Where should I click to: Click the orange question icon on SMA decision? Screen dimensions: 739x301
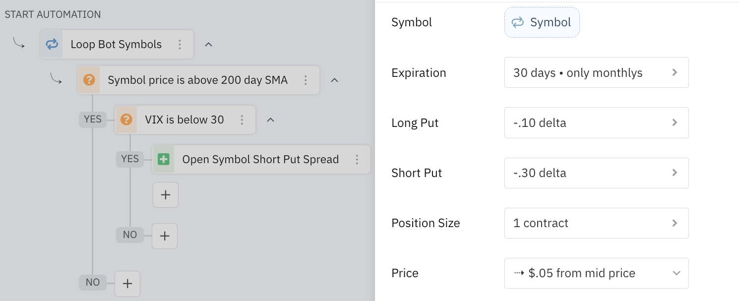pyautogui.click(x=89, y=80)
